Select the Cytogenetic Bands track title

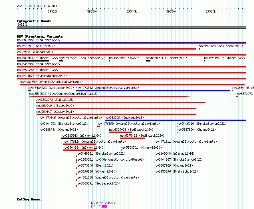pos(34,21)
